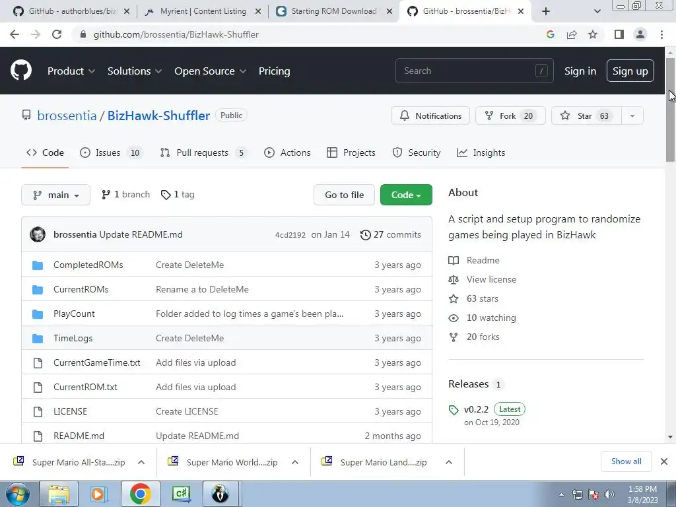This screenshot has width=676, height=507.
Task: Click the page vertical scrollbar thumb
Action: click(x=671, y=110)
